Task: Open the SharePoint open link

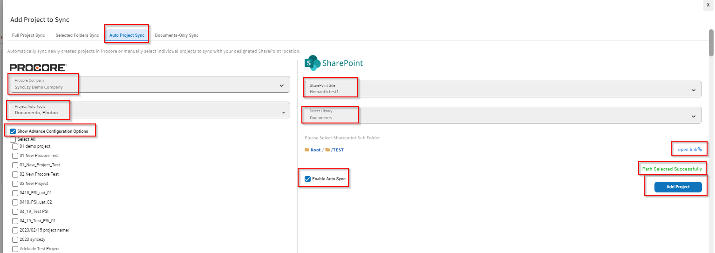Action: pyautogui.click(x=689, y=150)
